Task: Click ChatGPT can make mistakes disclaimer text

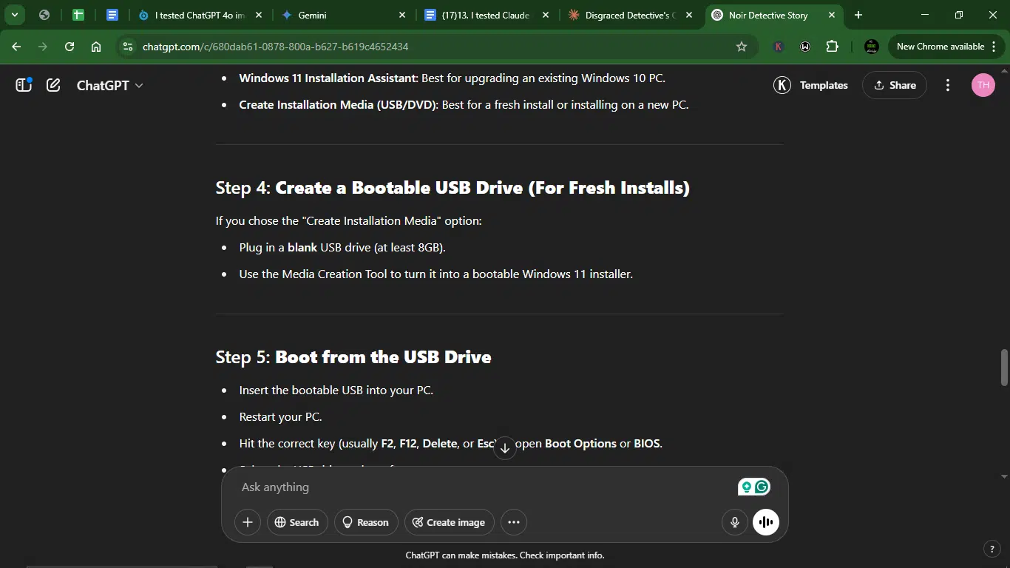Action: click(505, 555)
